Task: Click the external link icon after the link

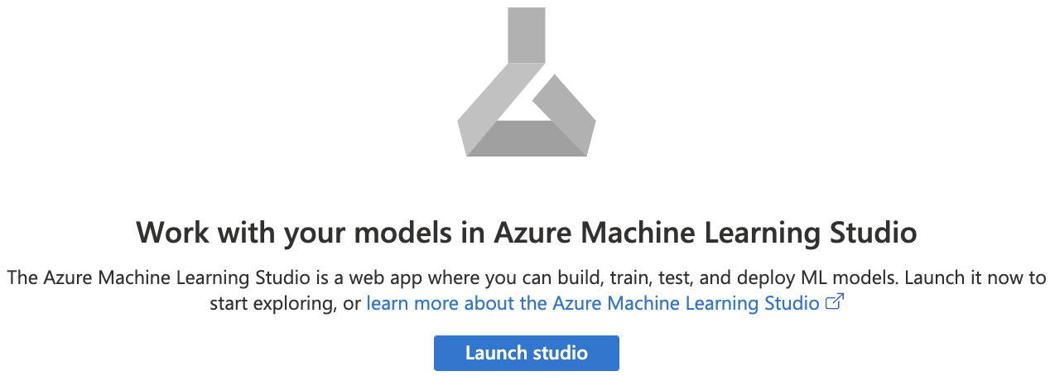Action: click(x=835, y=303)
